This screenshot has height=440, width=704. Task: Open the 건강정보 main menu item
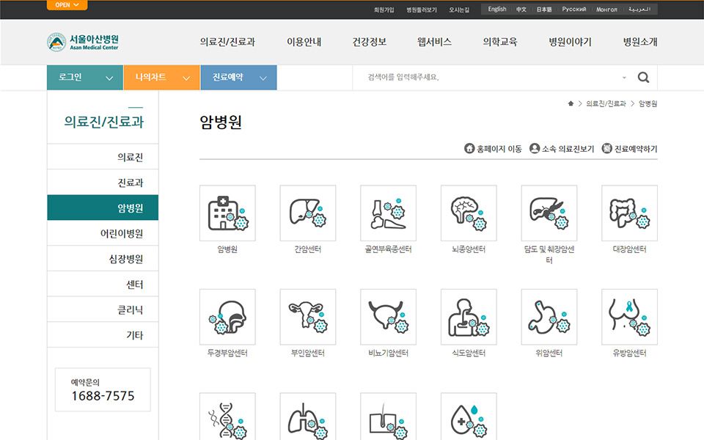pos(369,42)
